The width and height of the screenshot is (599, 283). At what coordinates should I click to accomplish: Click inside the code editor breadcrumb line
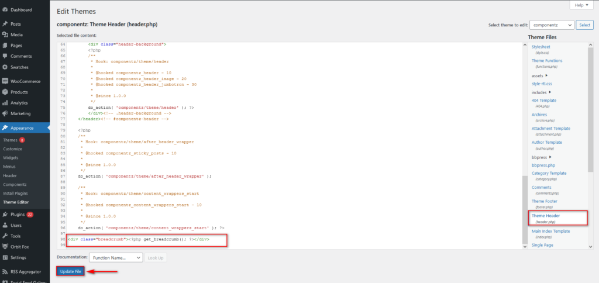(x=146, y=239)
